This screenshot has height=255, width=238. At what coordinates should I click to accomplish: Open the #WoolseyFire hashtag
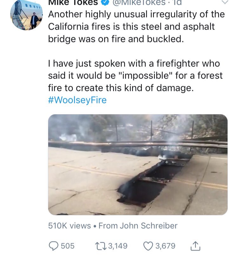click(x=77, y=100)
